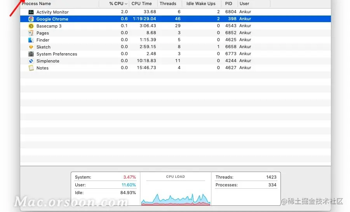Click CPU time value 2:59.15

(x=148, y=47)
